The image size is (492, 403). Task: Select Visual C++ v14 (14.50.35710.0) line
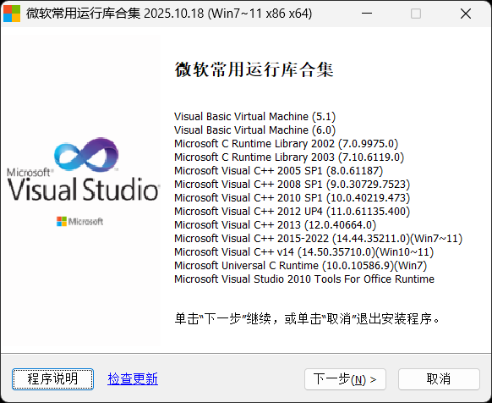[x=304, y=251]
